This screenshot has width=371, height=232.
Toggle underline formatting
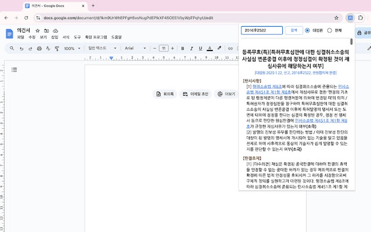click(200, 48)
